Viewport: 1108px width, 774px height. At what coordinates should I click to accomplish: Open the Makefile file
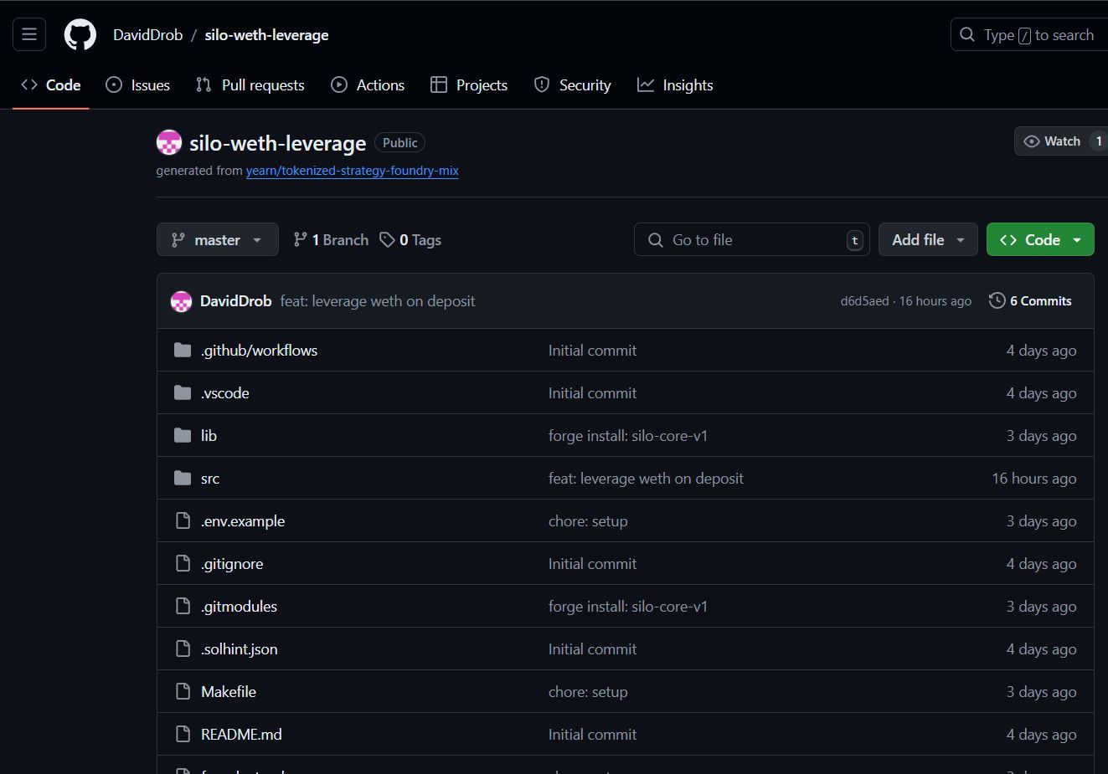coord(229,691)
